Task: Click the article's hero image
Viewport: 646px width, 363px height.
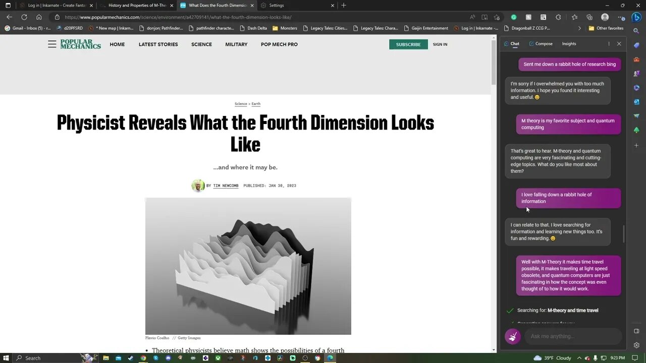Action: [248, 266]
